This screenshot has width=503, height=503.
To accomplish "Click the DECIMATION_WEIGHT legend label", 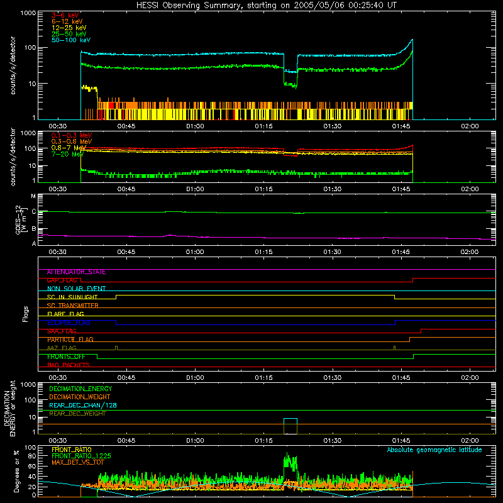I will pyautogui.click(x=80, y=397).
